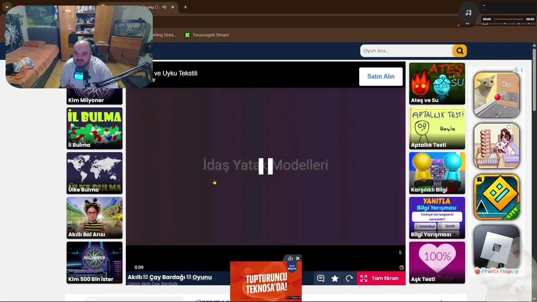This screenshot has height=302, width=537.
Task: Click the Roblox ad icon
Action: tap(497, 248)
